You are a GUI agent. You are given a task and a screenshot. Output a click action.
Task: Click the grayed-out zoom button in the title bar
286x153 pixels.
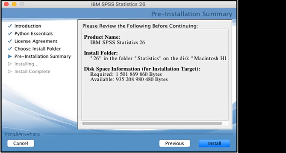pos(22,4)
